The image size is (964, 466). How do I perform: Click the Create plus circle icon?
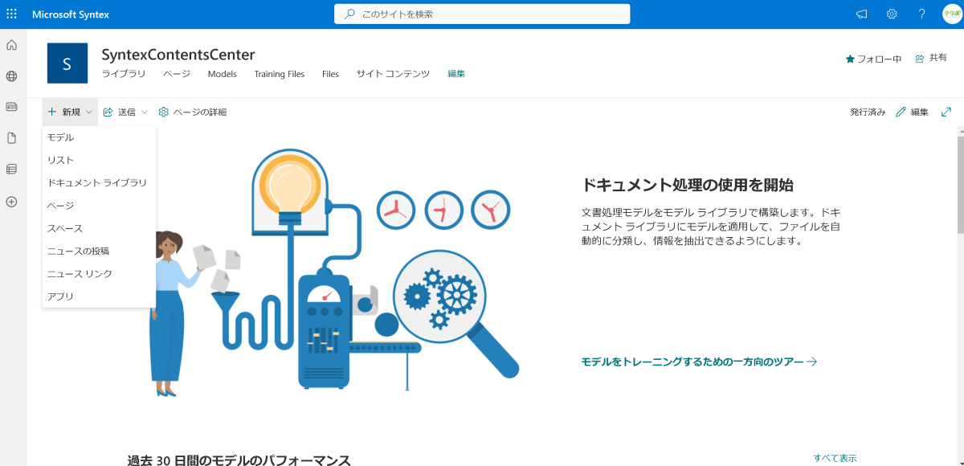tap(11, 202)
